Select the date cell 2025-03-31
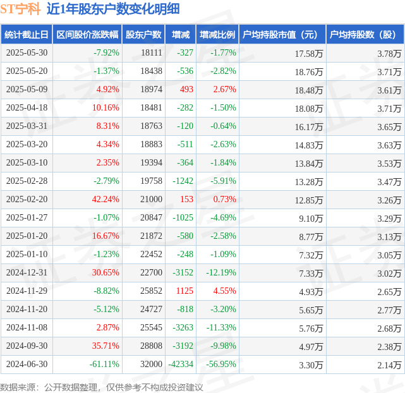 pyautogui.click(x=27, y=126)
